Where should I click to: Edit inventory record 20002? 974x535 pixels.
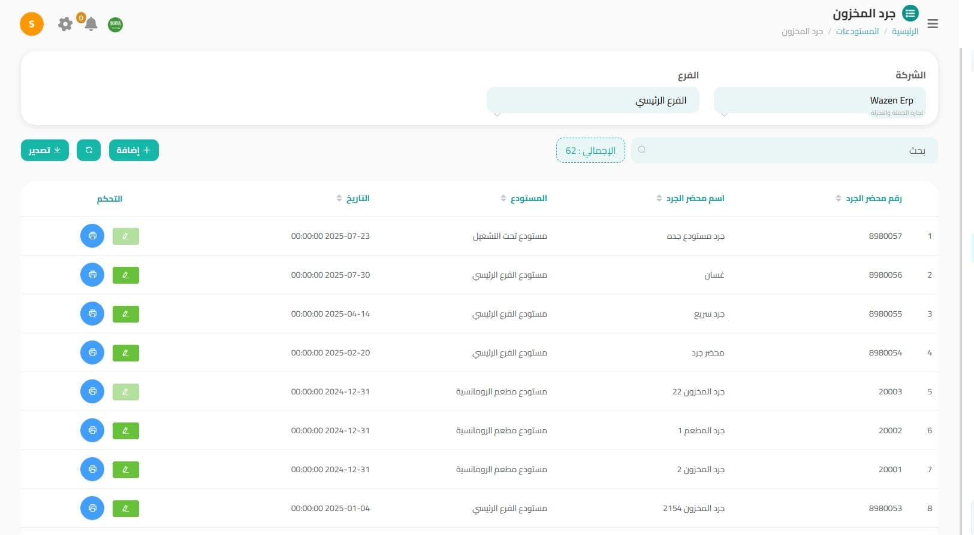[x=126, y=431]
